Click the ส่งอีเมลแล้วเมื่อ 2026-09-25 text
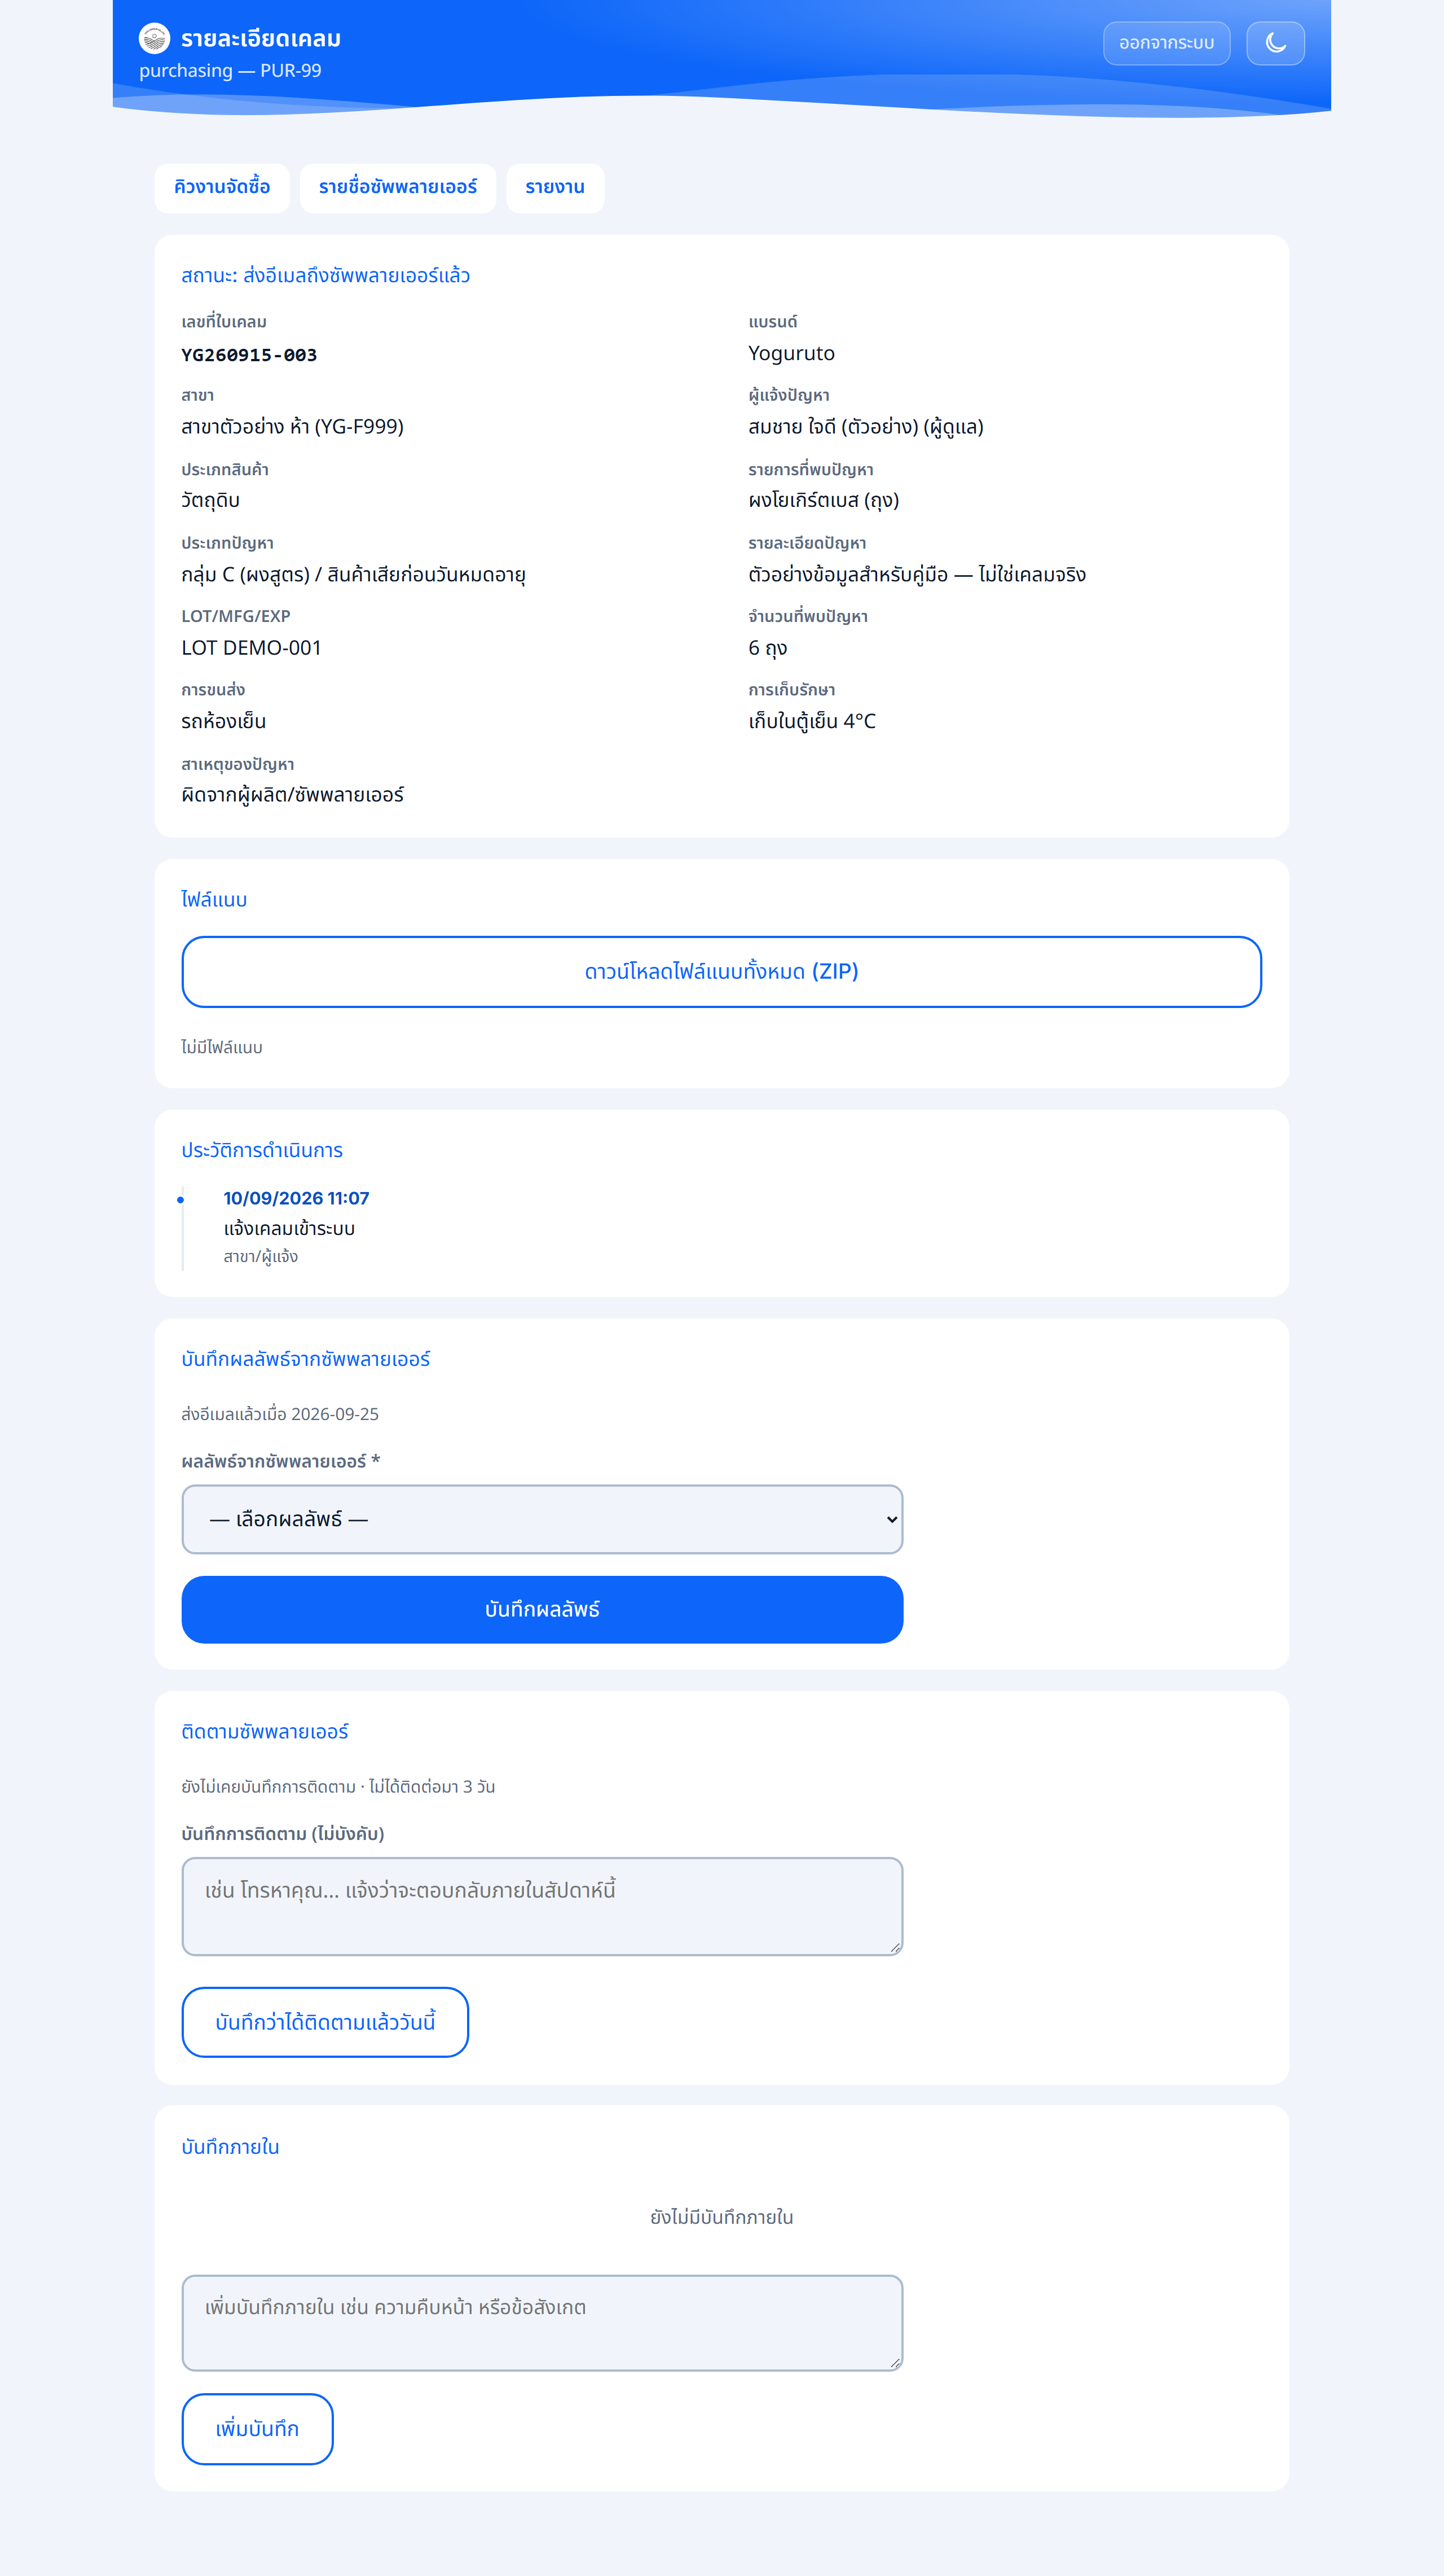Screen dimensions: 1444x2576 (x=280, y=1414)
